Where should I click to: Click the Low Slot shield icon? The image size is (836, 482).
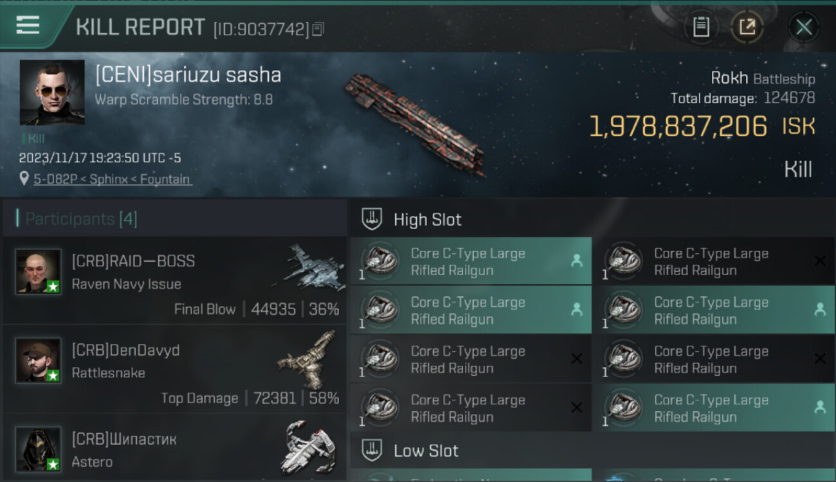[x=371, y=451]
